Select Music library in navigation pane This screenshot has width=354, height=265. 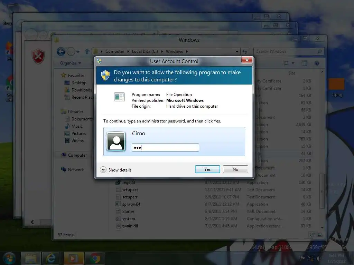(x=77, y=126)
